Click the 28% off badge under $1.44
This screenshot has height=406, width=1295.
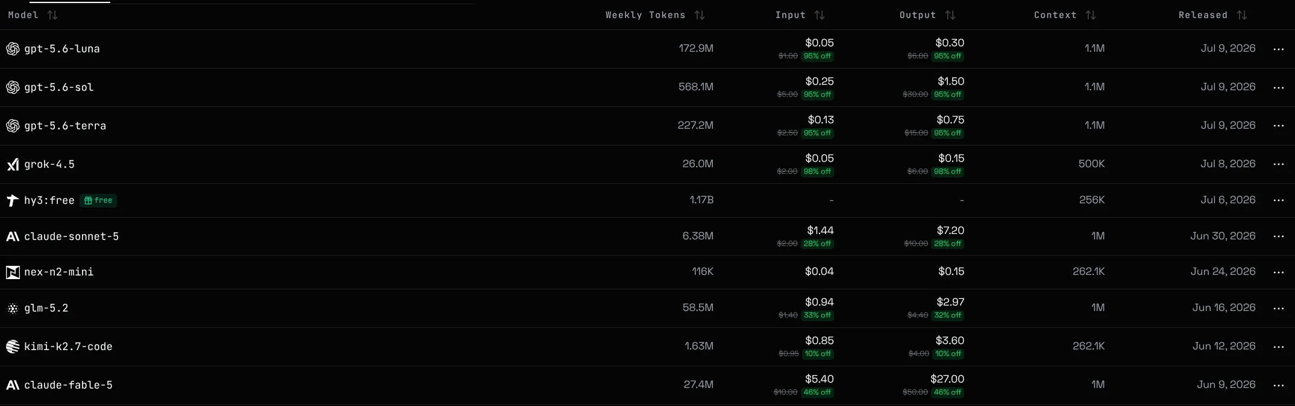click(x=817, y=244)
